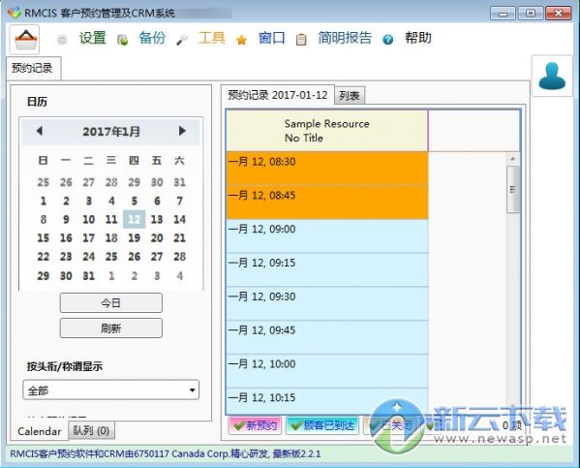Click the status bar version text
The height and width of the screenshot is (468, 580).
click(166, 453)
